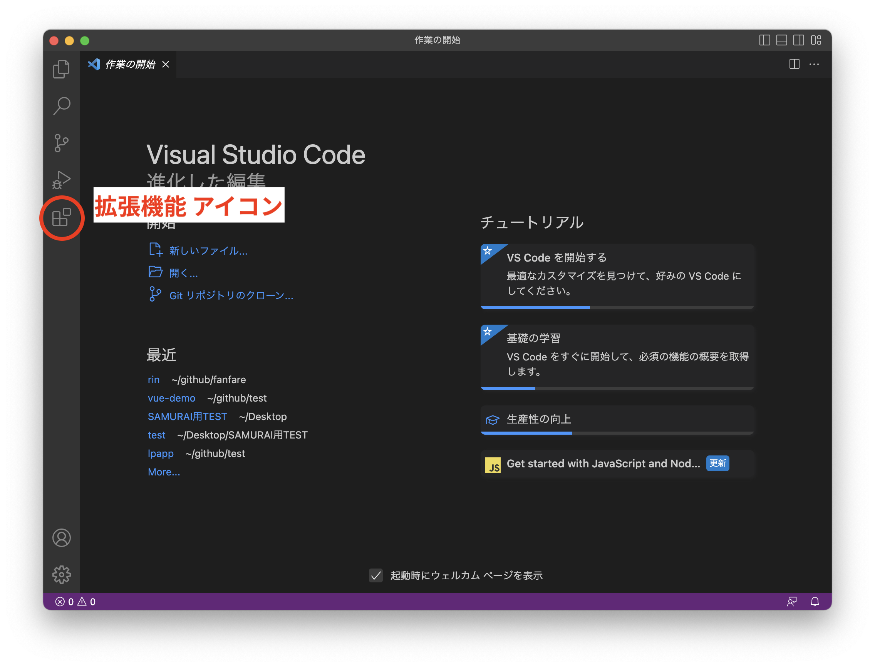Open the Search view icon
The image size is (875, 667).
click(61, 106)
